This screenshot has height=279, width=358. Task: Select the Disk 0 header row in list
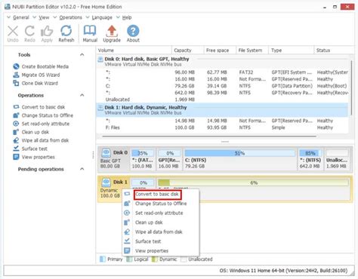click(222, 62)
